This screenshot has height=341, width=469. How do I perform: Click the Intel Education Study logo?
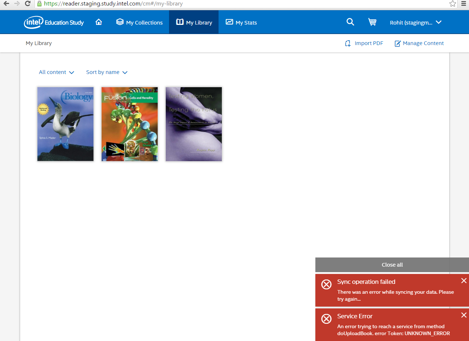pyautogui.click(x=54, y=22)
